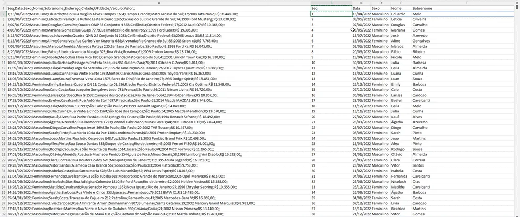
Task: Select the name cell 'Letícia'
Action: [401, 19]
